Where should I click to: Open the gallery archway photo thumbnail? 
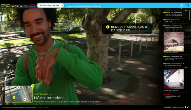[x=174, y=42]
